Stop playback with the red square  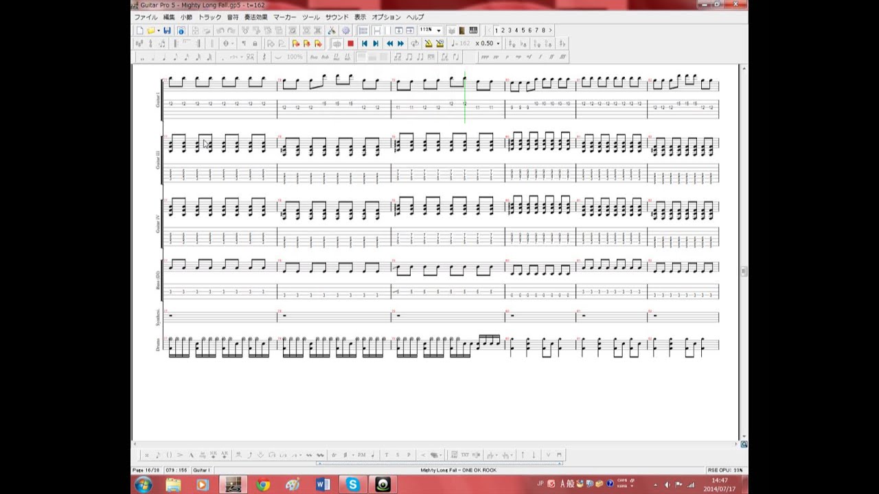click(350, 43)
